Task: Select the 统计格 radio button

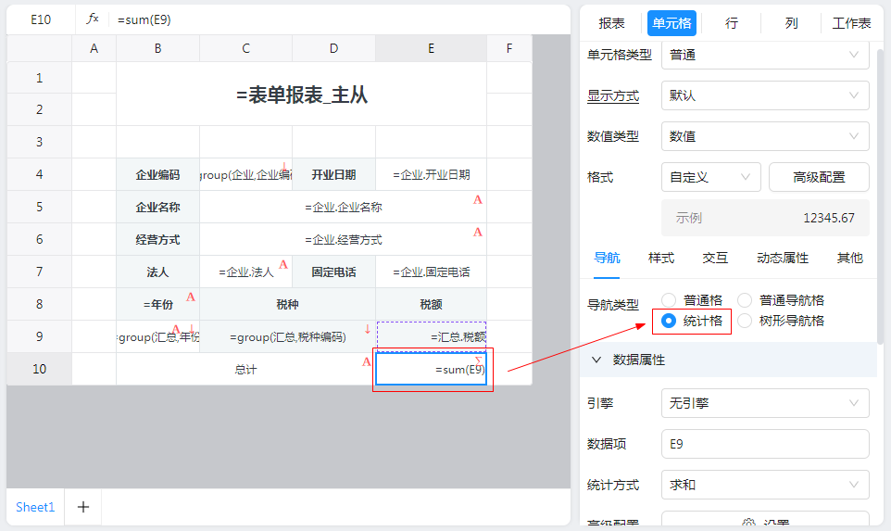Action: coord(670,321)
